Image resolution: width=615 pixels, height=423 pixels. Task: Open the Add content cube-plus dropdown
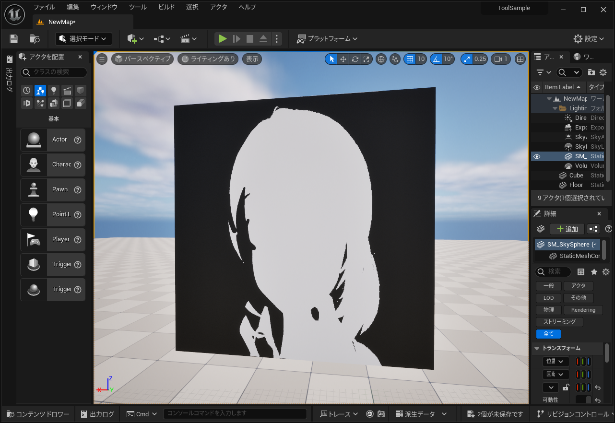point(135,39)
